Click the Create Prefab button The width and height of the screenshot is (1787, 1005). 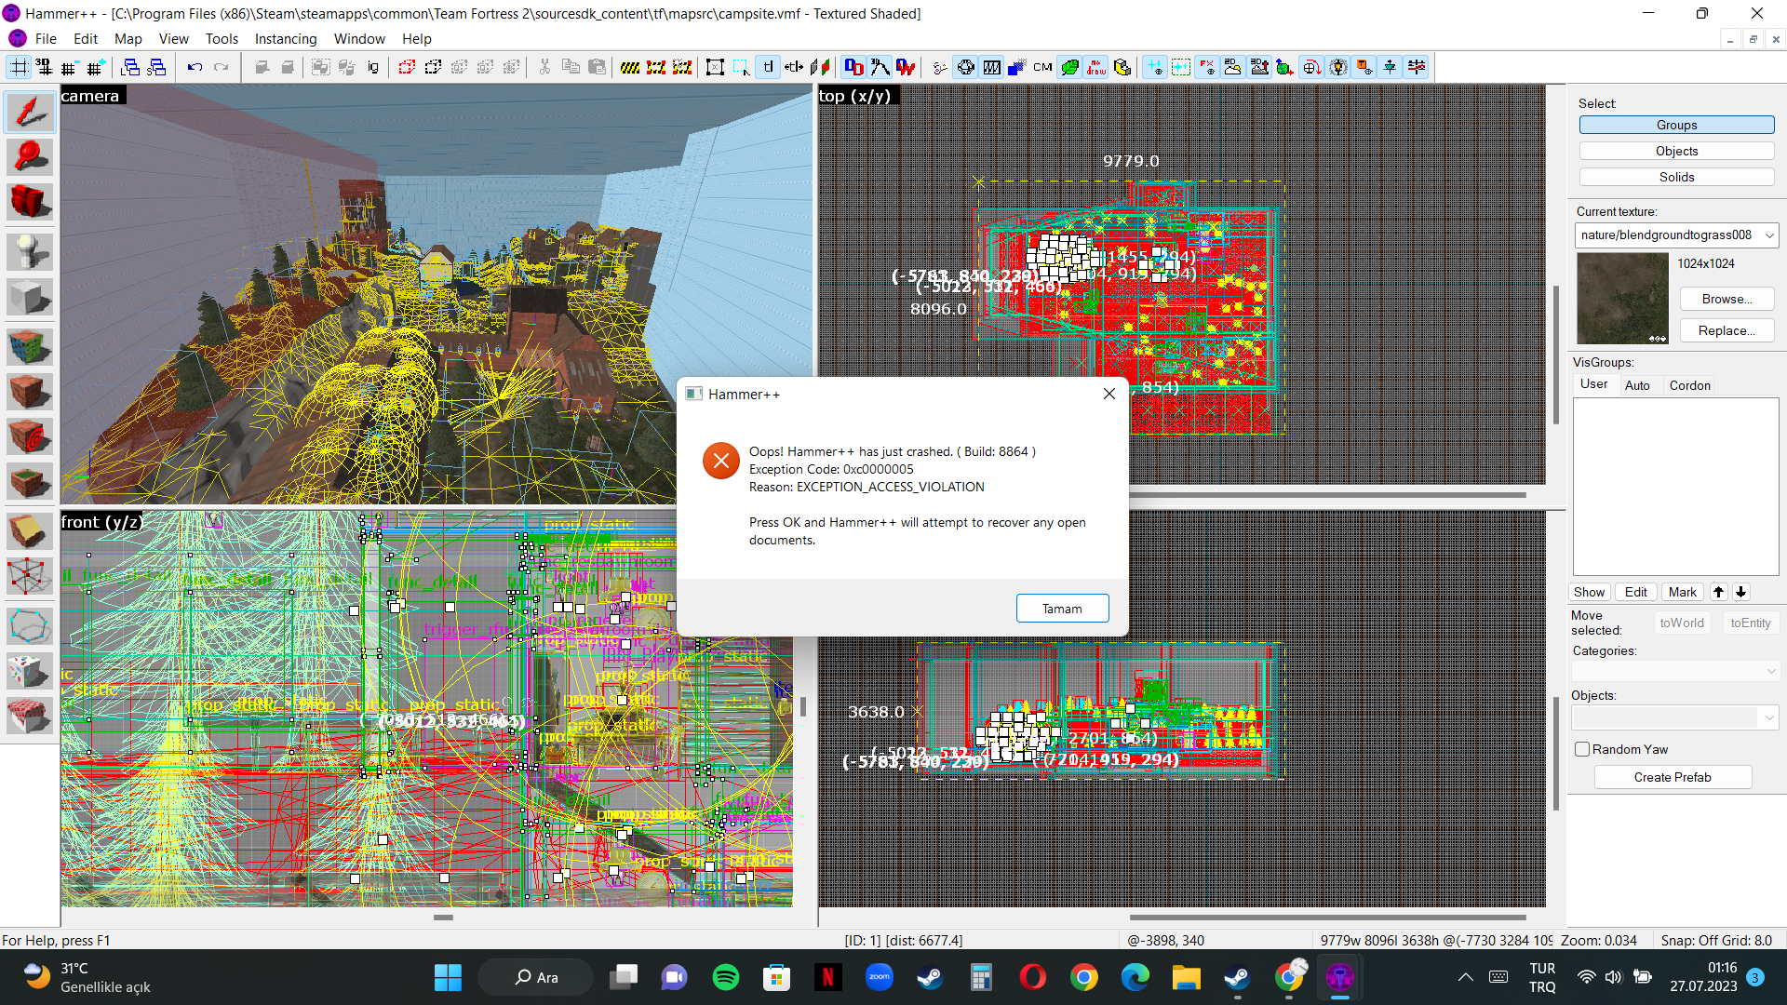pos(1673,777)
